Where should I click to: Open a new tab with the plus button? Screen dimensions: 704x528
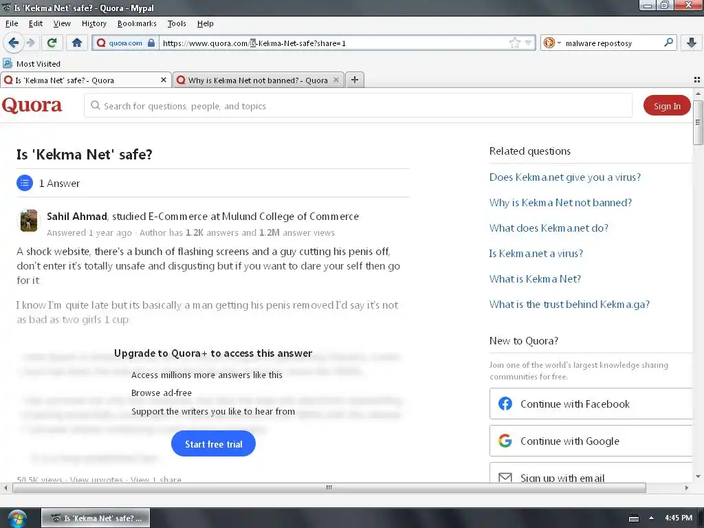tap(355, 80)
